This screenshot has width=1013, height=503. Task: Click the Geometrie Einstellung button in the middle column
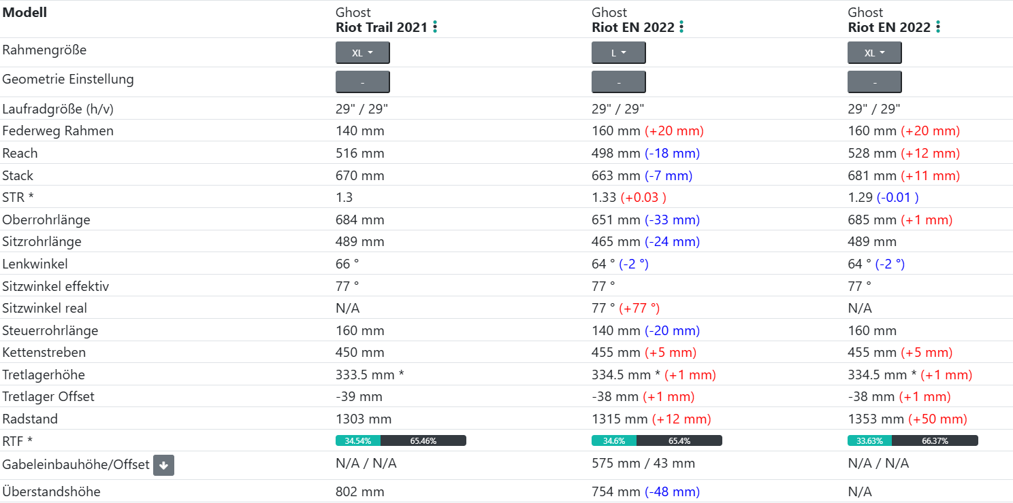point(618,82)
